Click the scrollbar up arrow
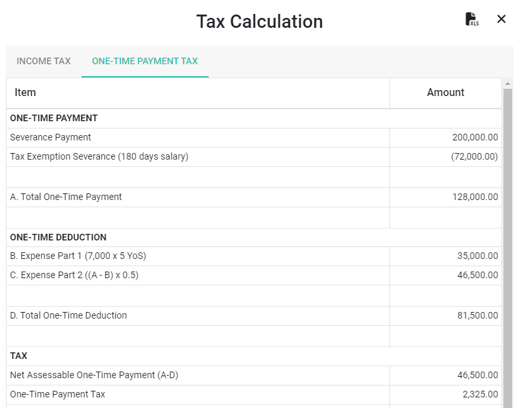Viewport: 520px width, 408px height. tap(507, 83)
